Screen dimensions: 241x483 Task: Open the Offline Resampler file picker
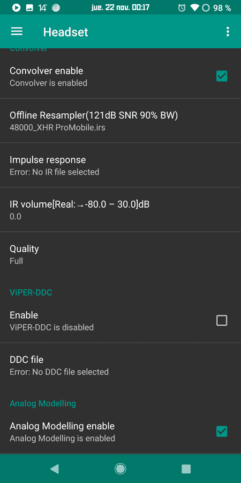pos(120,121)
